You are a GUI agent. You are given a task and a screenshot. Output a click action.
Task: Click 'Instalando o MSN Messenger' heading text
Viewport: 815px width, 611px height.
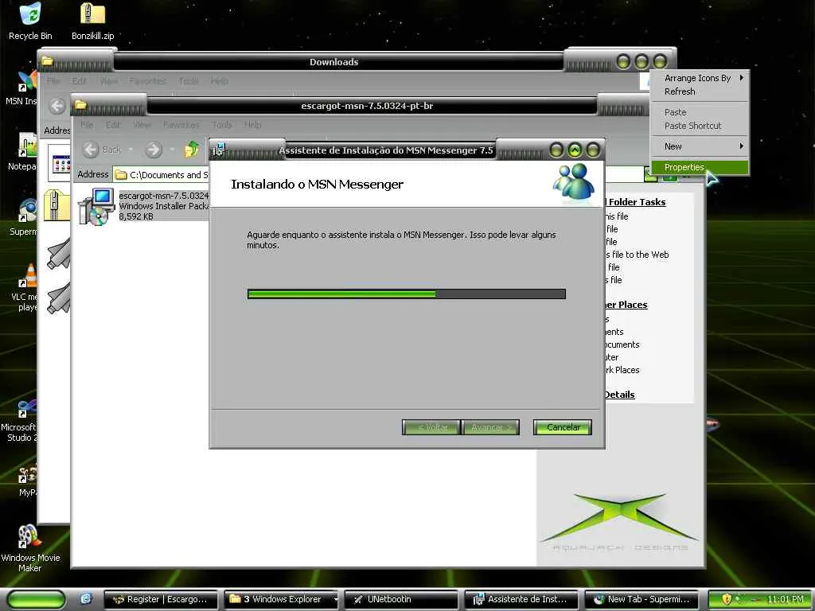317,185
